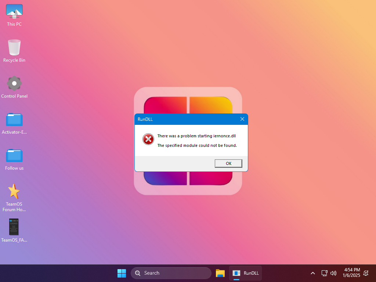Click the RunDLL dialog title text
The height and width of the screenshot is (282, 376).
tap(145, 119)
